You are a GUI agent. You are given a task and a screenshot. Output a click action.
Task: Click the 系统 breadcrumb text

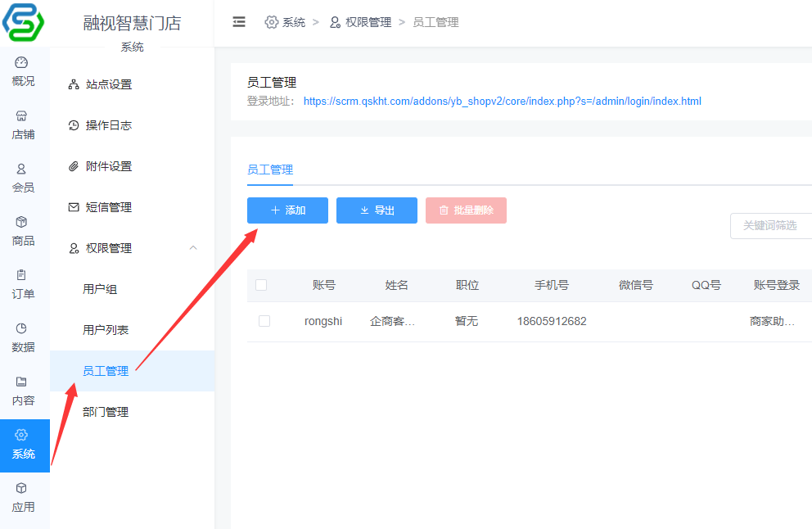coord(294,22)
